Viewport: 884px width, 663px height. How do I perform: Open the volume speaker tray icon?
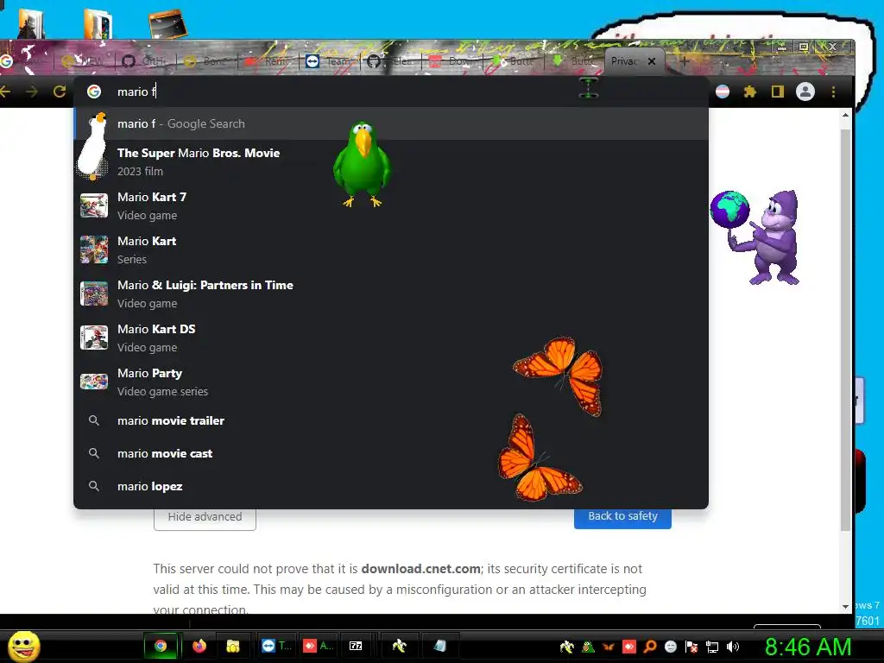[733, 647]
